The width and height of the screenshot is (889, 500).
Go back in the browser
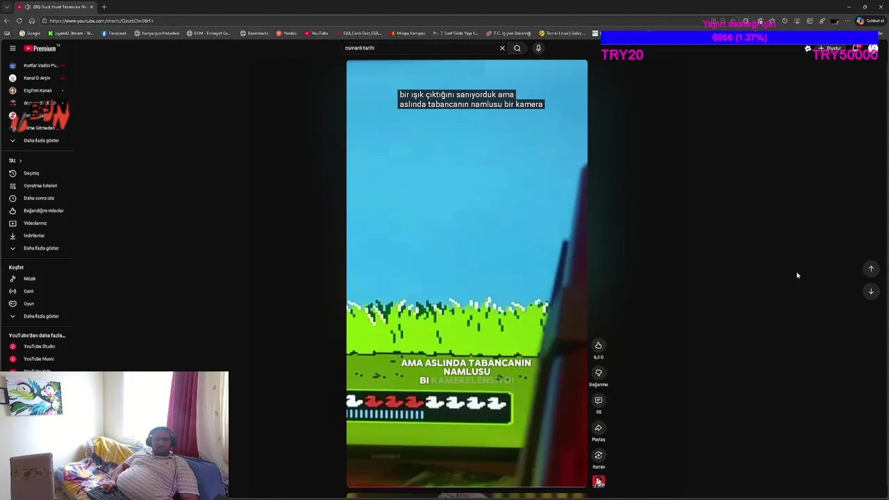tap(6, 21)
